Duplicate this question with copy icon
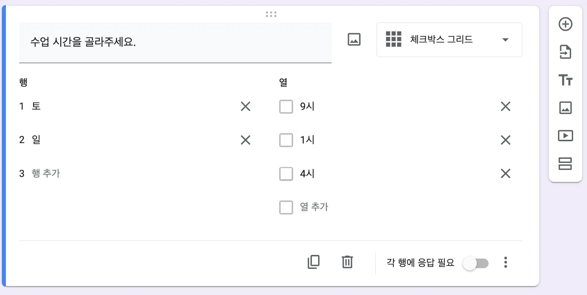Screen dimensions: 587x295 [313, 262]
